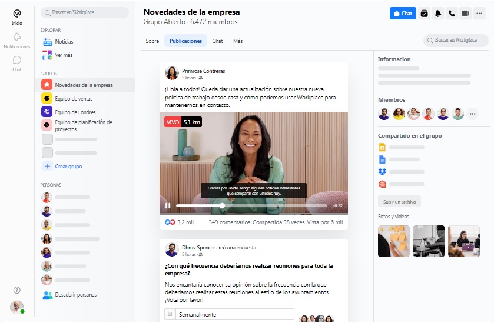Show more members with ellipsis button

tap(472, 114)
